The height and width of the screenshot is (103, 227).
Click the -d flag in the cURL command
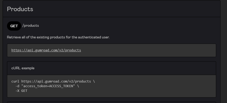(17, 86)
